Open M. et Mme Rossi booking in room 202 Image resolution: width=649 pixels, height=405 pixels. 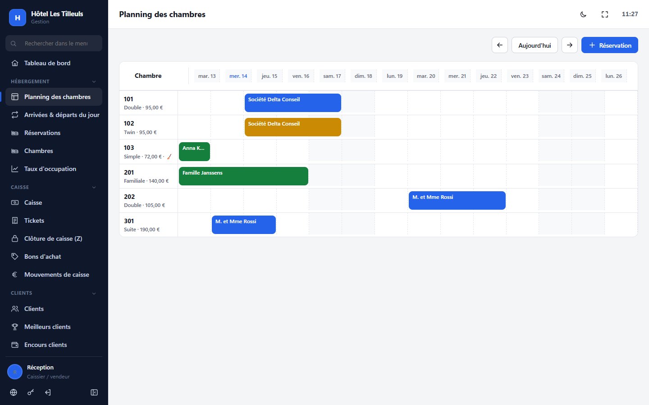click(x=457, y=200)
